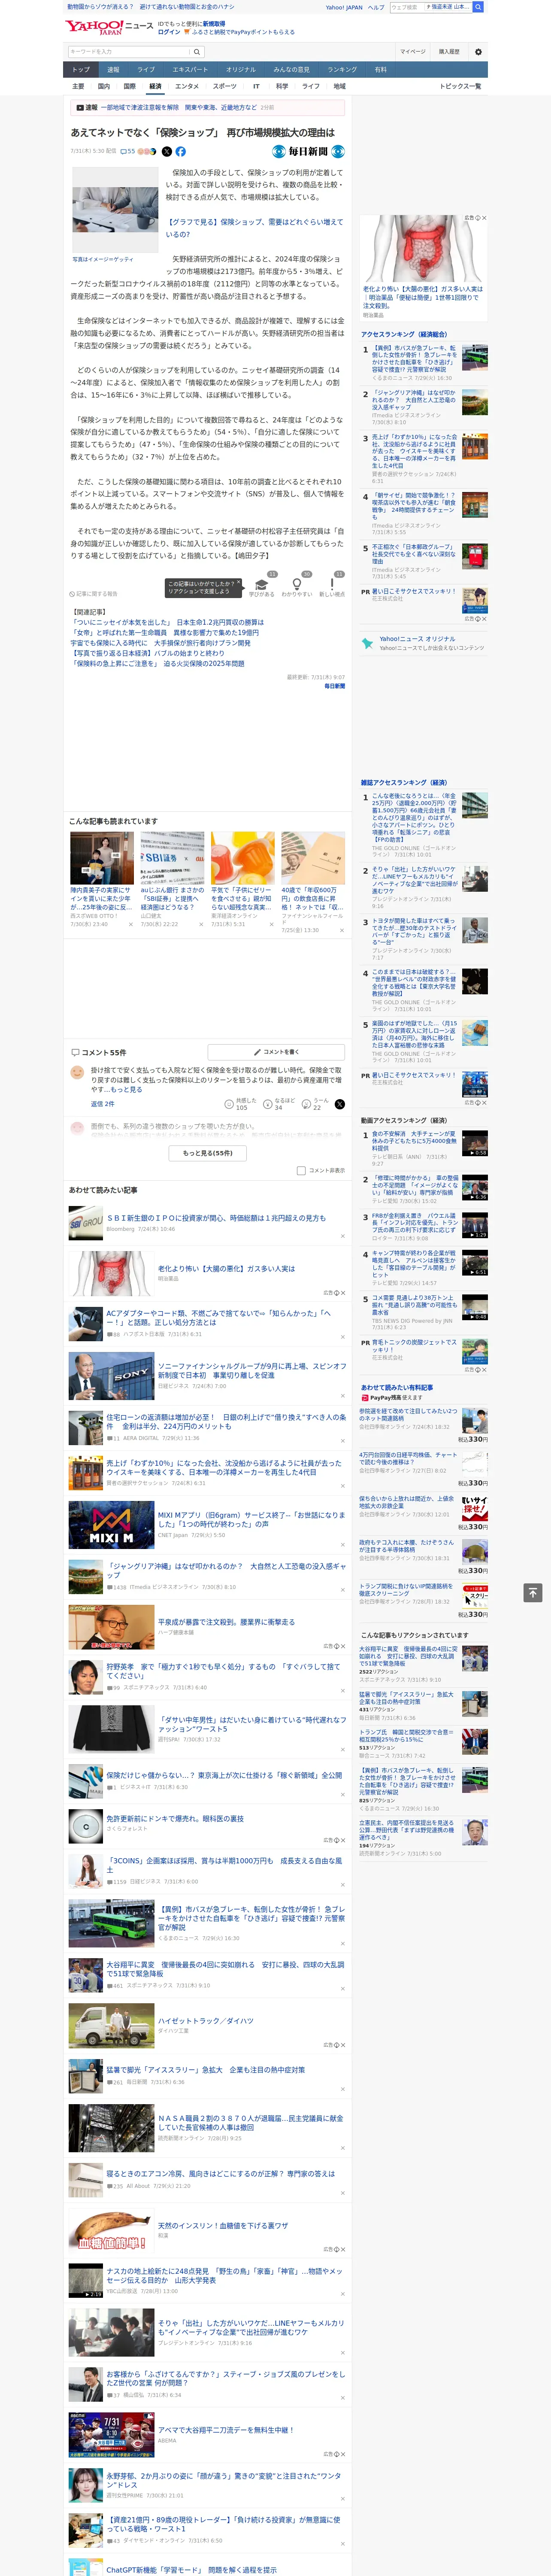Open the ハイゼットトラック／ダイハツ ad

point(206,2020)
